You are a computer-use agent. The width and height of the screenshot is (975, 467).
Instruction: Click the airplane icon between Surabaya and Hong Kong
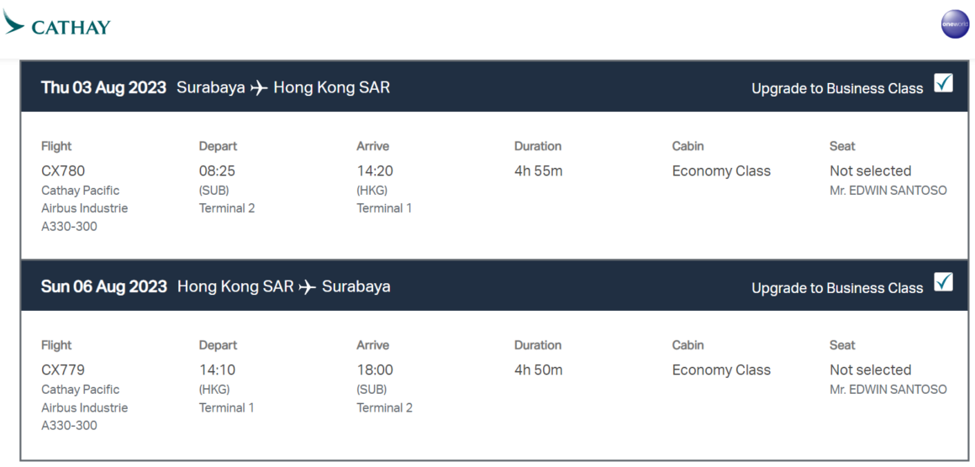click(x=259, y=88)
